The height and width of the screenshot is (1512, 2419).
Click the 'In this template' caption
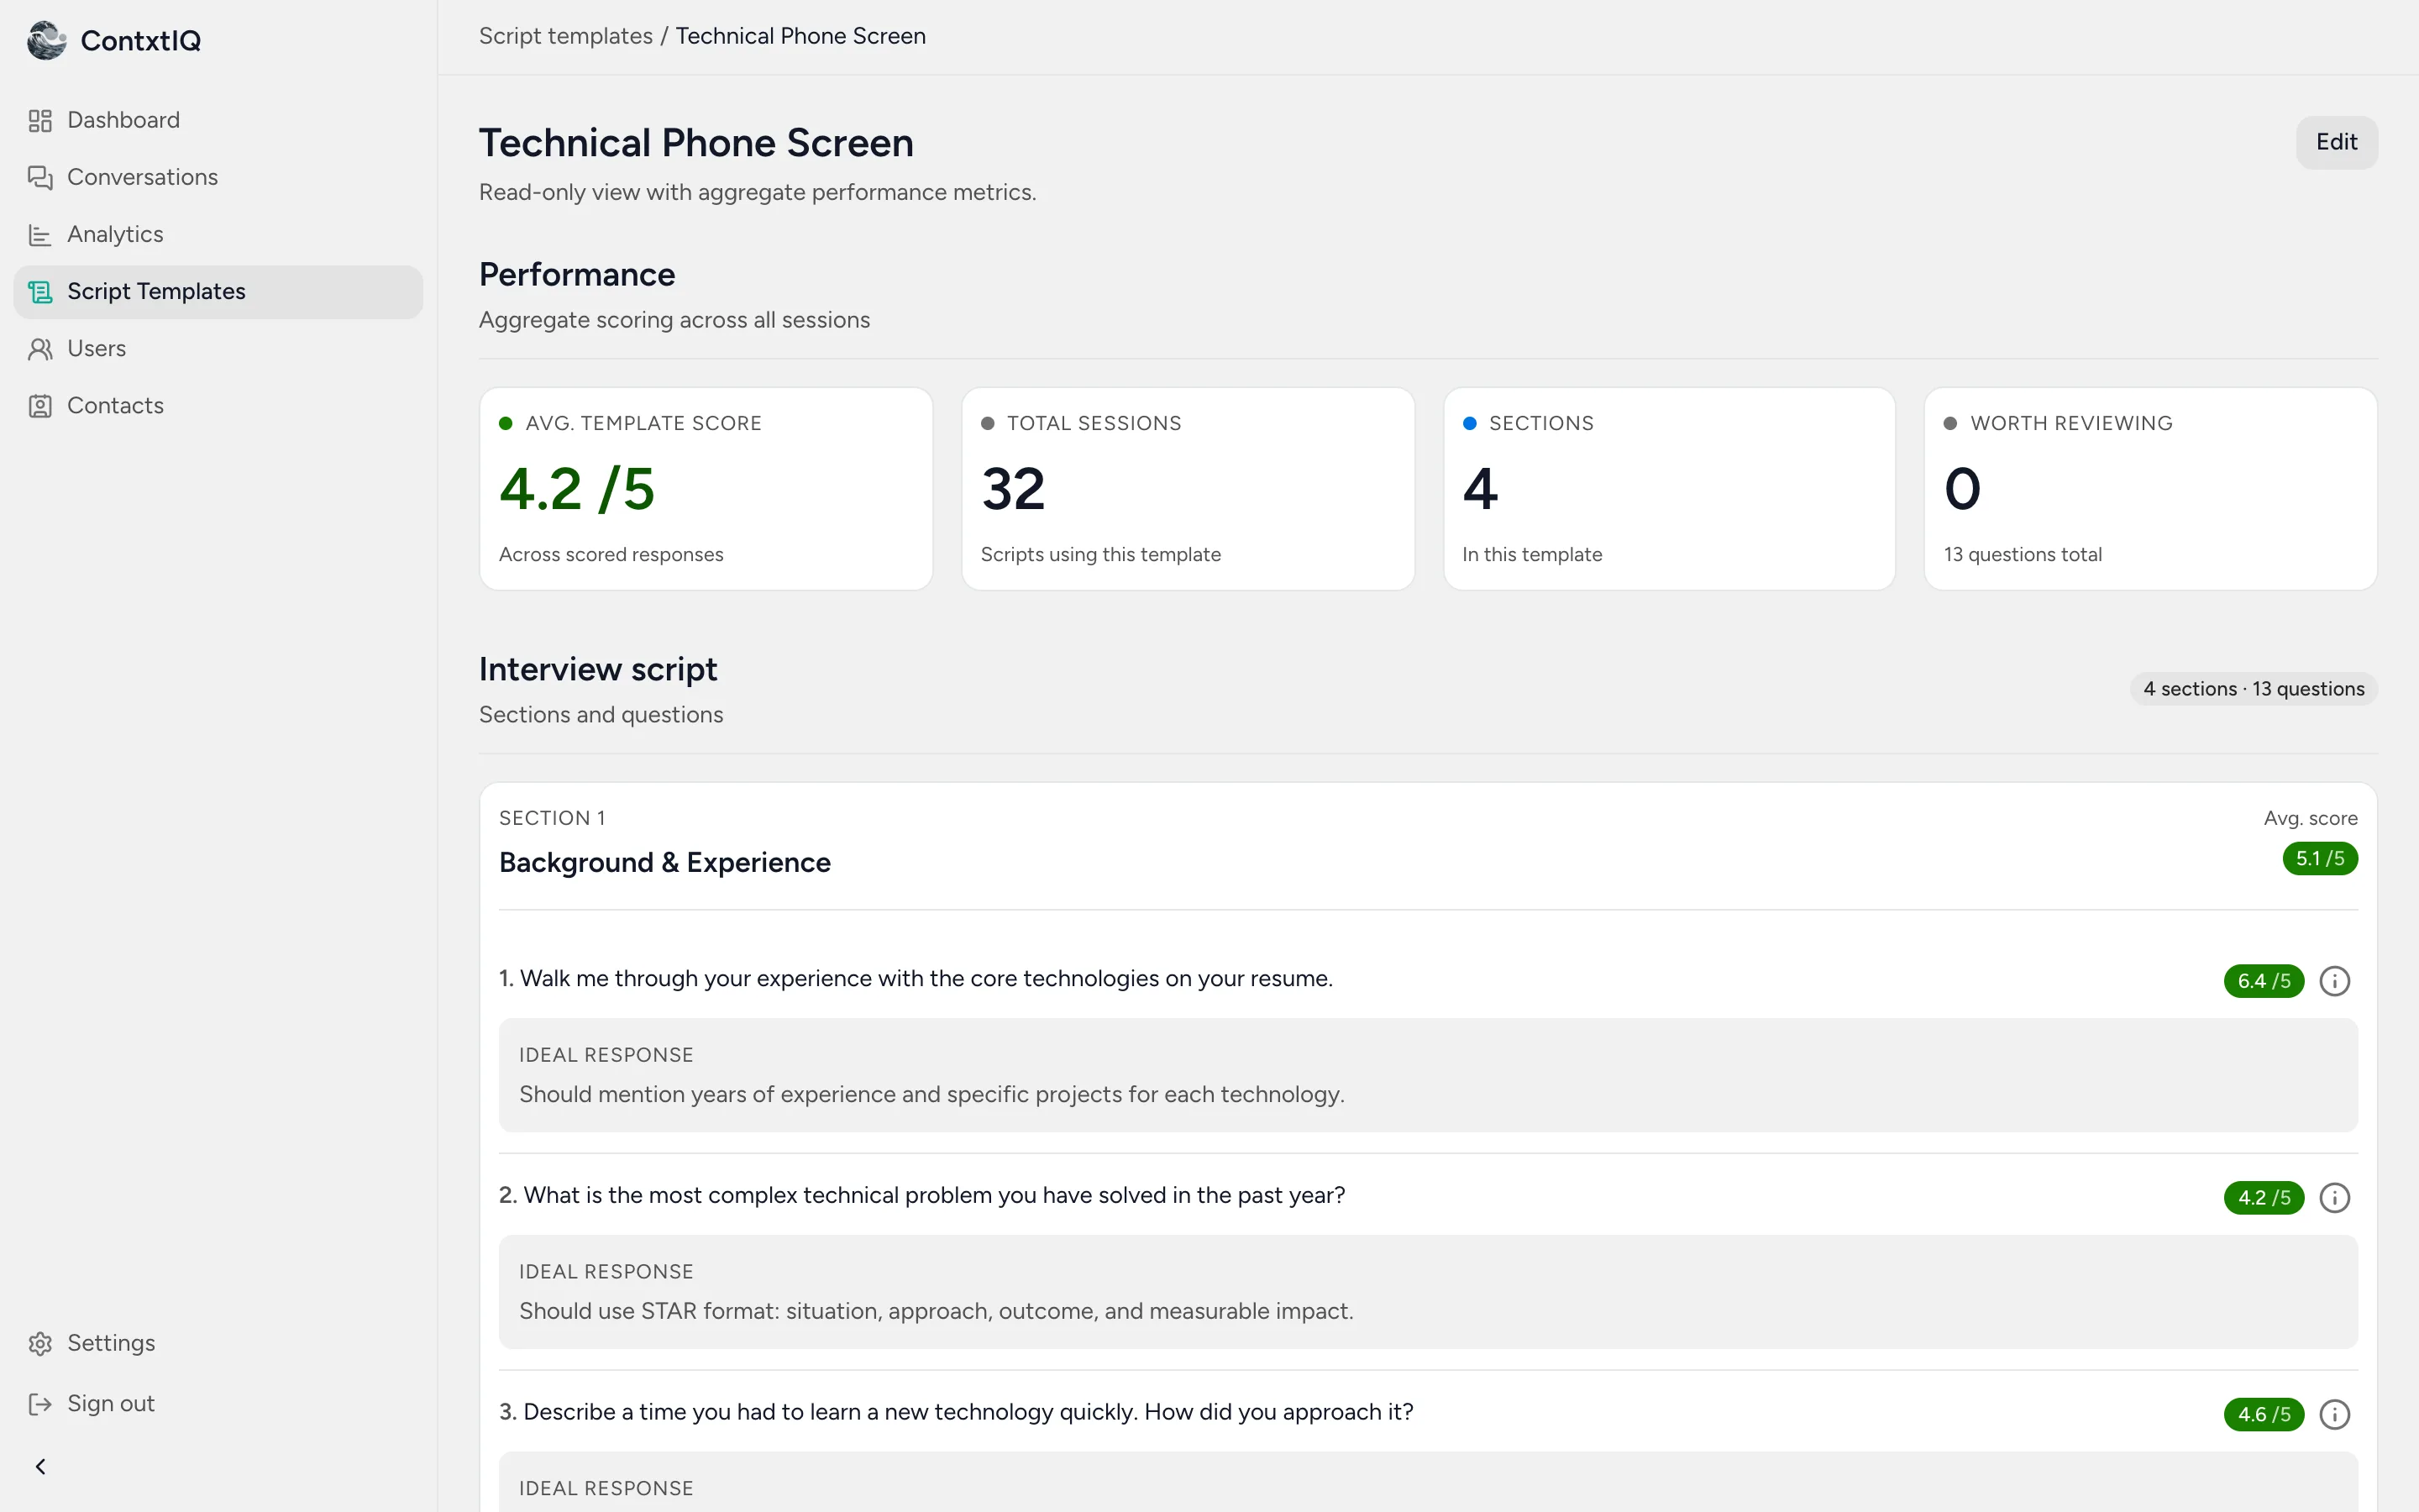tap(1531, 555)
